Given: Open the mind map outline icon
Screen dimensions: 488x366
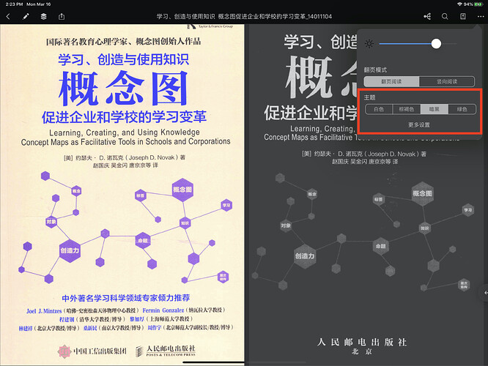Looking at the screenshot, I should (x=427, y=17).
